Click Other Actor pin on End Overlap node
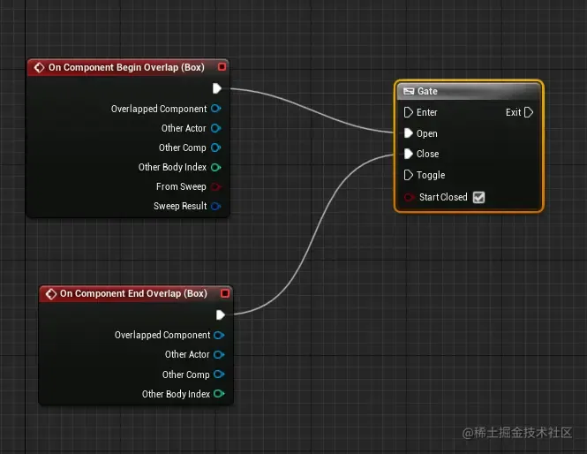Image resolution: width=587 pixels, height=454 pixels. pos(219,354)
